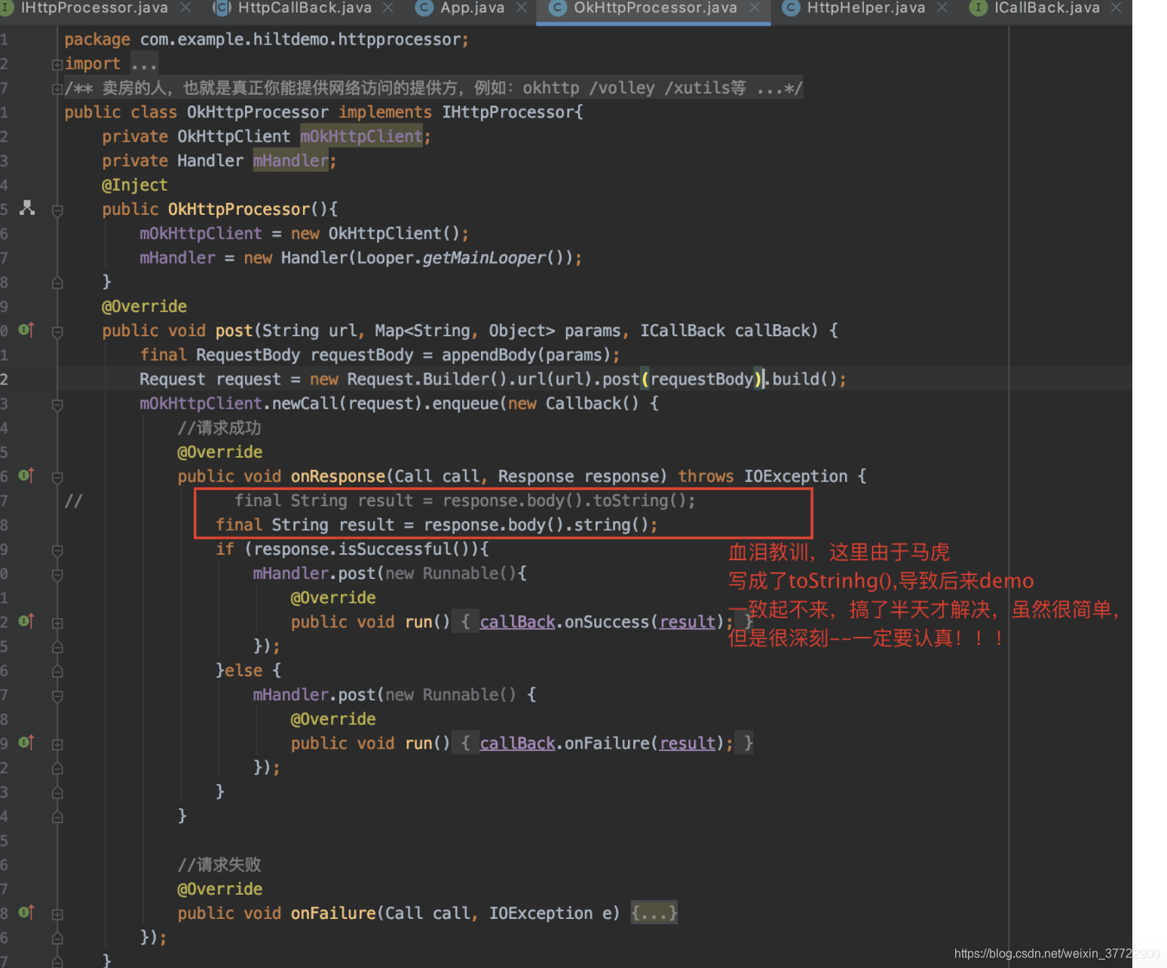Click the getMainLooper method call
This screenshot has height=968, width=1167.
point(484,258)
